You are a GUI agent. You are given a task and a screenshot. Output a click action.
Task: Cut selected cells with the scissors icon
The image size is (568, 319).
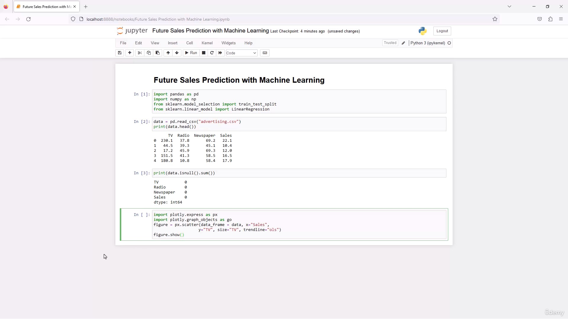(x=140, y=53)
